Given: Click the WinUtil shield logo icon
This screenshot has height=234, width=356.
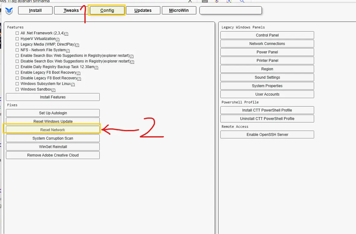Looking at the screenshot, I should pyautogui.click(x=9, y=11).
